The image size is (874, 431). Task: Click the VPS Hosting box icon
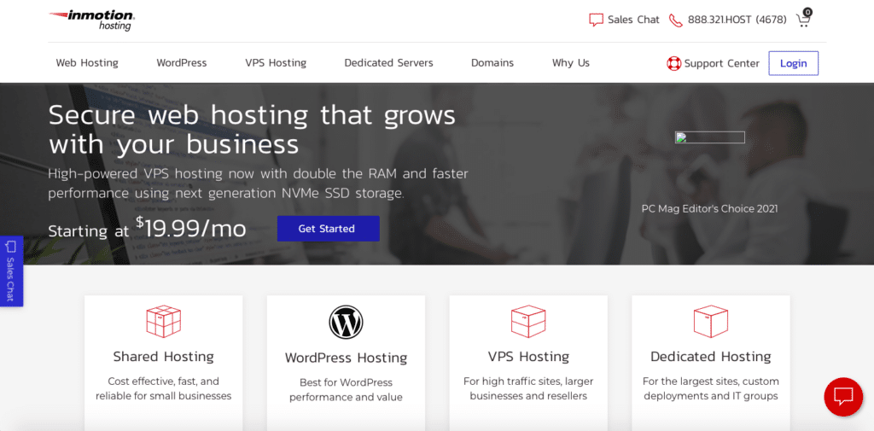pyautogui.click(x=527, y=321)
